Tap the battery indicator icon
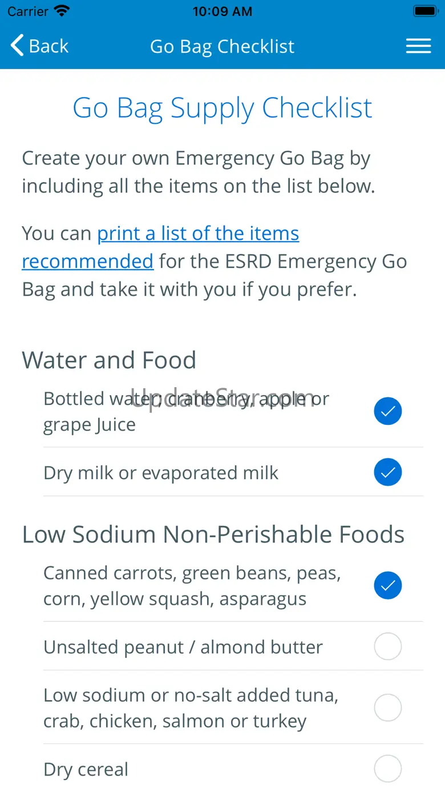The image size is (445, 792). (424, 11)
